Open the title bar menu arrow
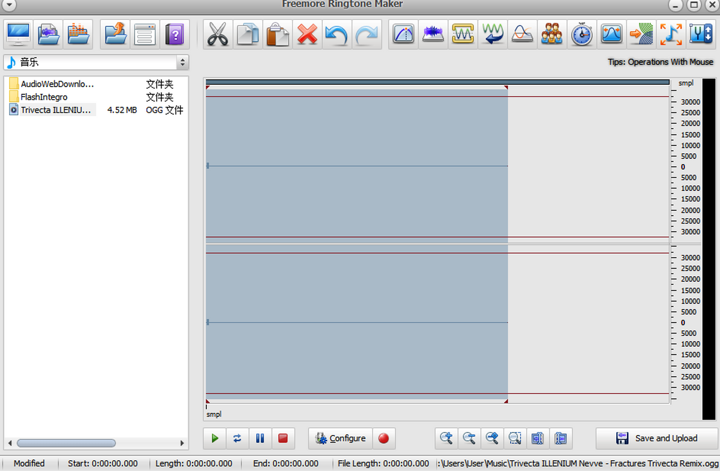720x471 pixels. pyautogui.click(x=8, y=5)
